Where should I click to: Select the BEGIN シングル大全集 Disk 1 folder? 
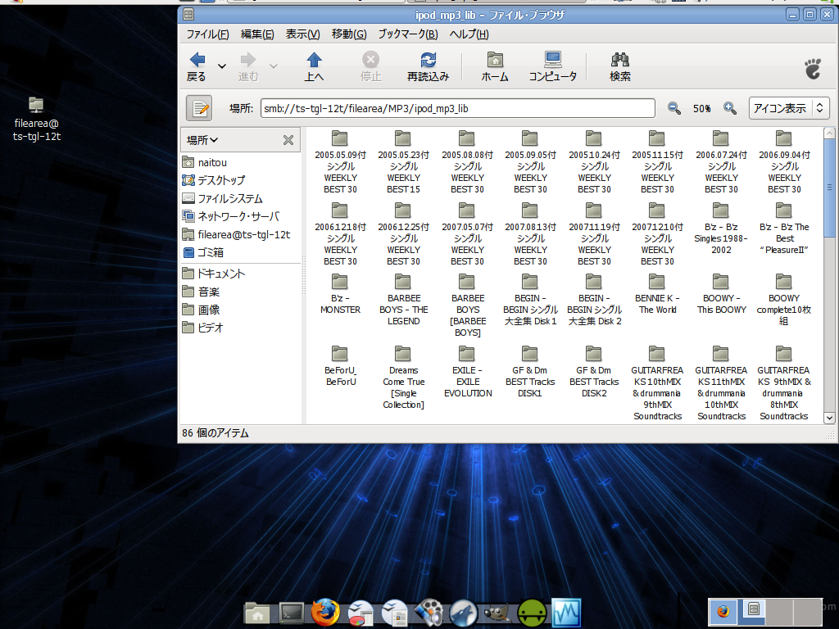pos(530,300)
